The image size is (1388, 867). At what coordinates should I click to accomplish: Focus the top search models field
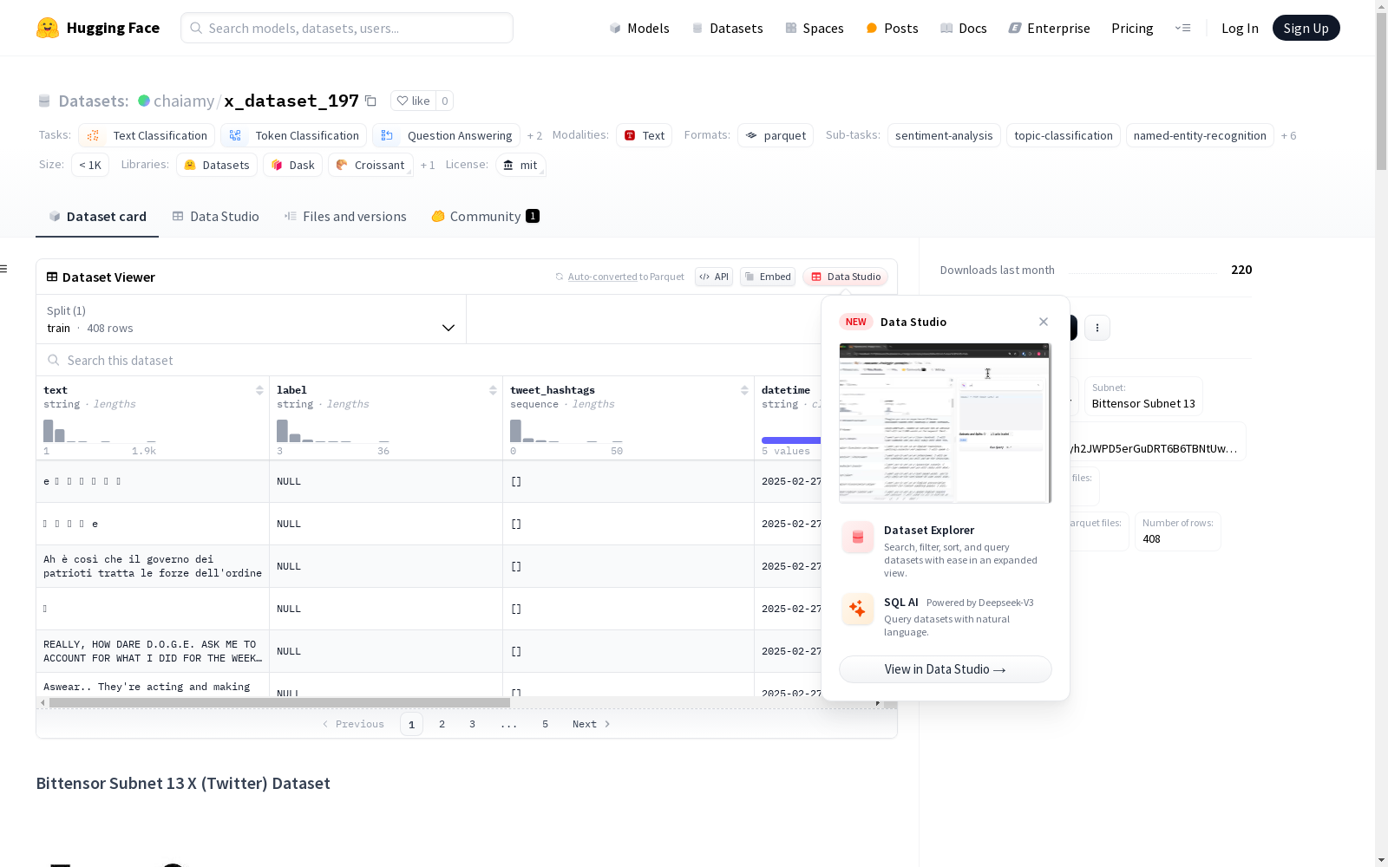[347, 28]
